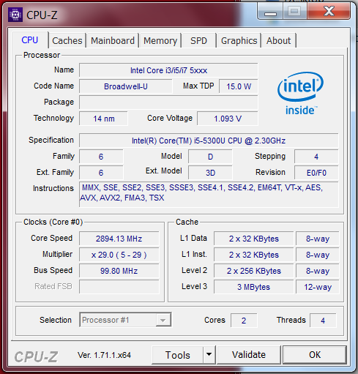The height and width of the screenshot is (374, 358).
Task: Click the processor Name field 'Intel Core i3/i5/i7 5xxx'
Action: coord(168,70)
